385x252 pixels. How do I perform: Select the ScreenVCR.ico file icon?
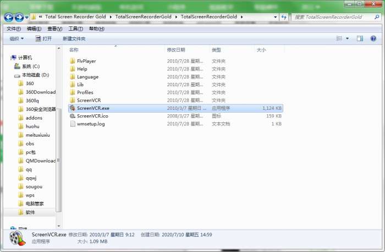[73, 116]
